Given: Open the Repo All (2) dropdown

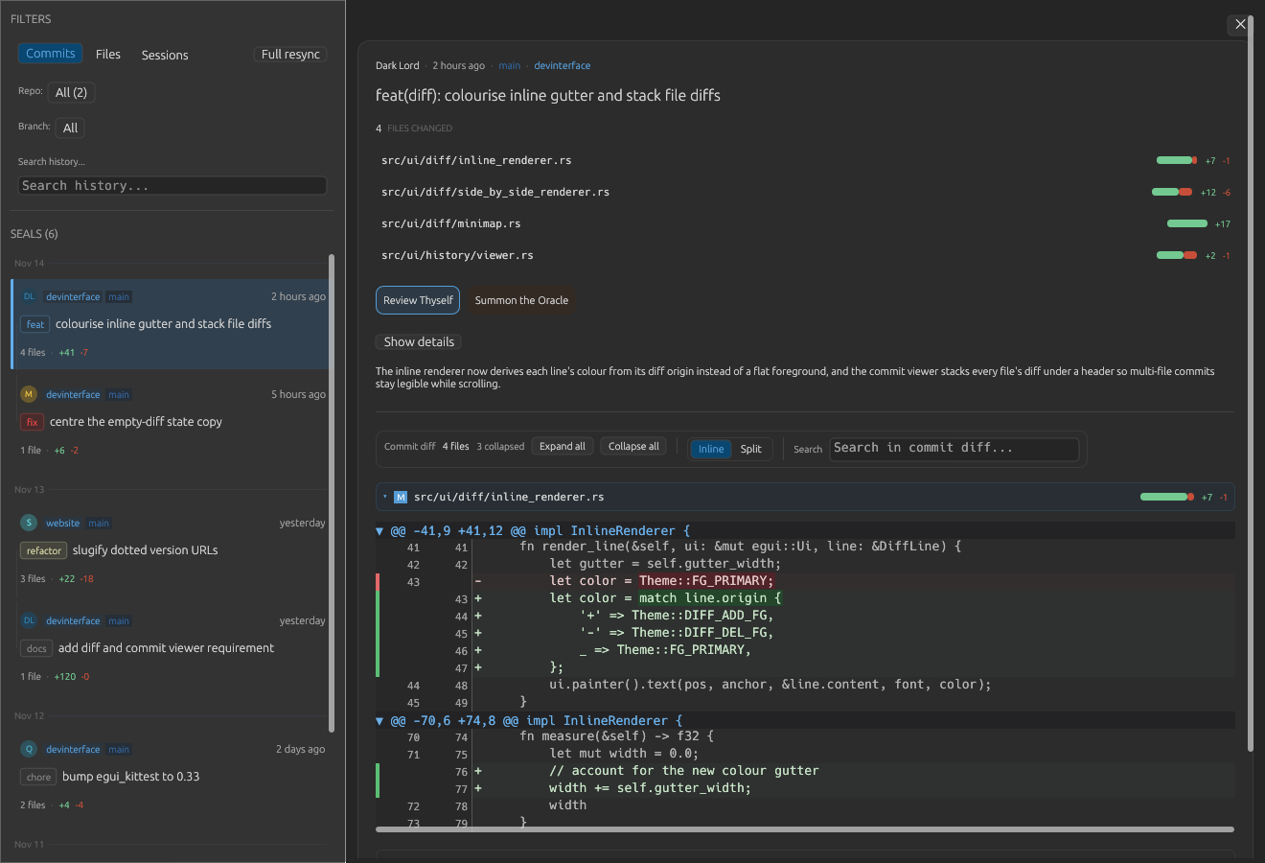Looking at the screenshot, I should [71, 92].
